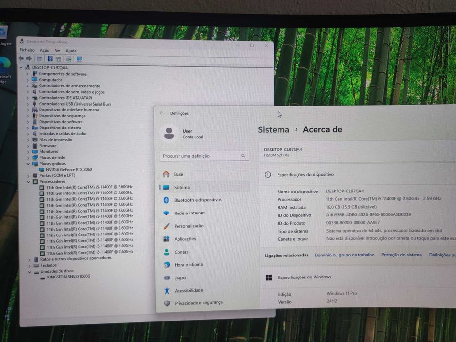This screenshot has width=456, height=342.
Task: Open Domínio ou grupo de trabalho link
Action: click(344, 255)
